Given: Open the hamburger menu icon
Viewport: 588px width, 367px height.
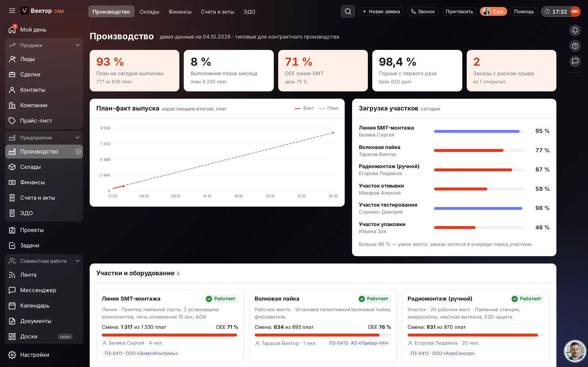Looking at the screenshot, I should [x=12, y=11].
